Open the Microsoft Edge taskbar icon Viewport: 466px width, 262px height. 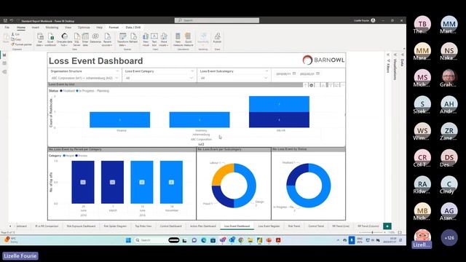click(x=204, y=240)
